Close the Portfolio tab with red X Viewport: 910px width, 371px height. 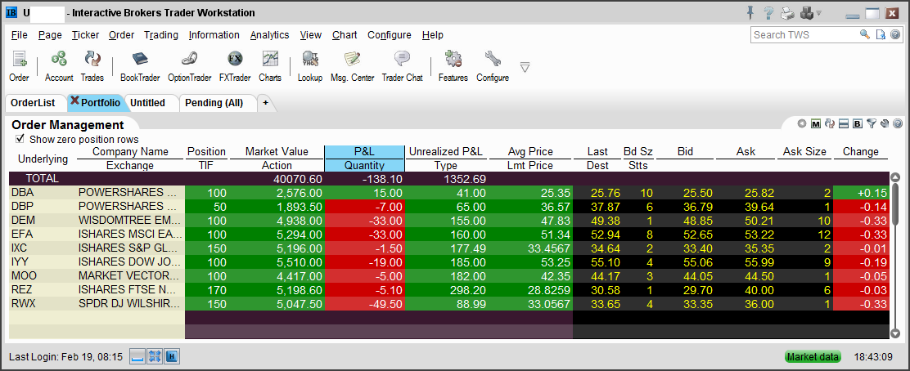[74, 101]
